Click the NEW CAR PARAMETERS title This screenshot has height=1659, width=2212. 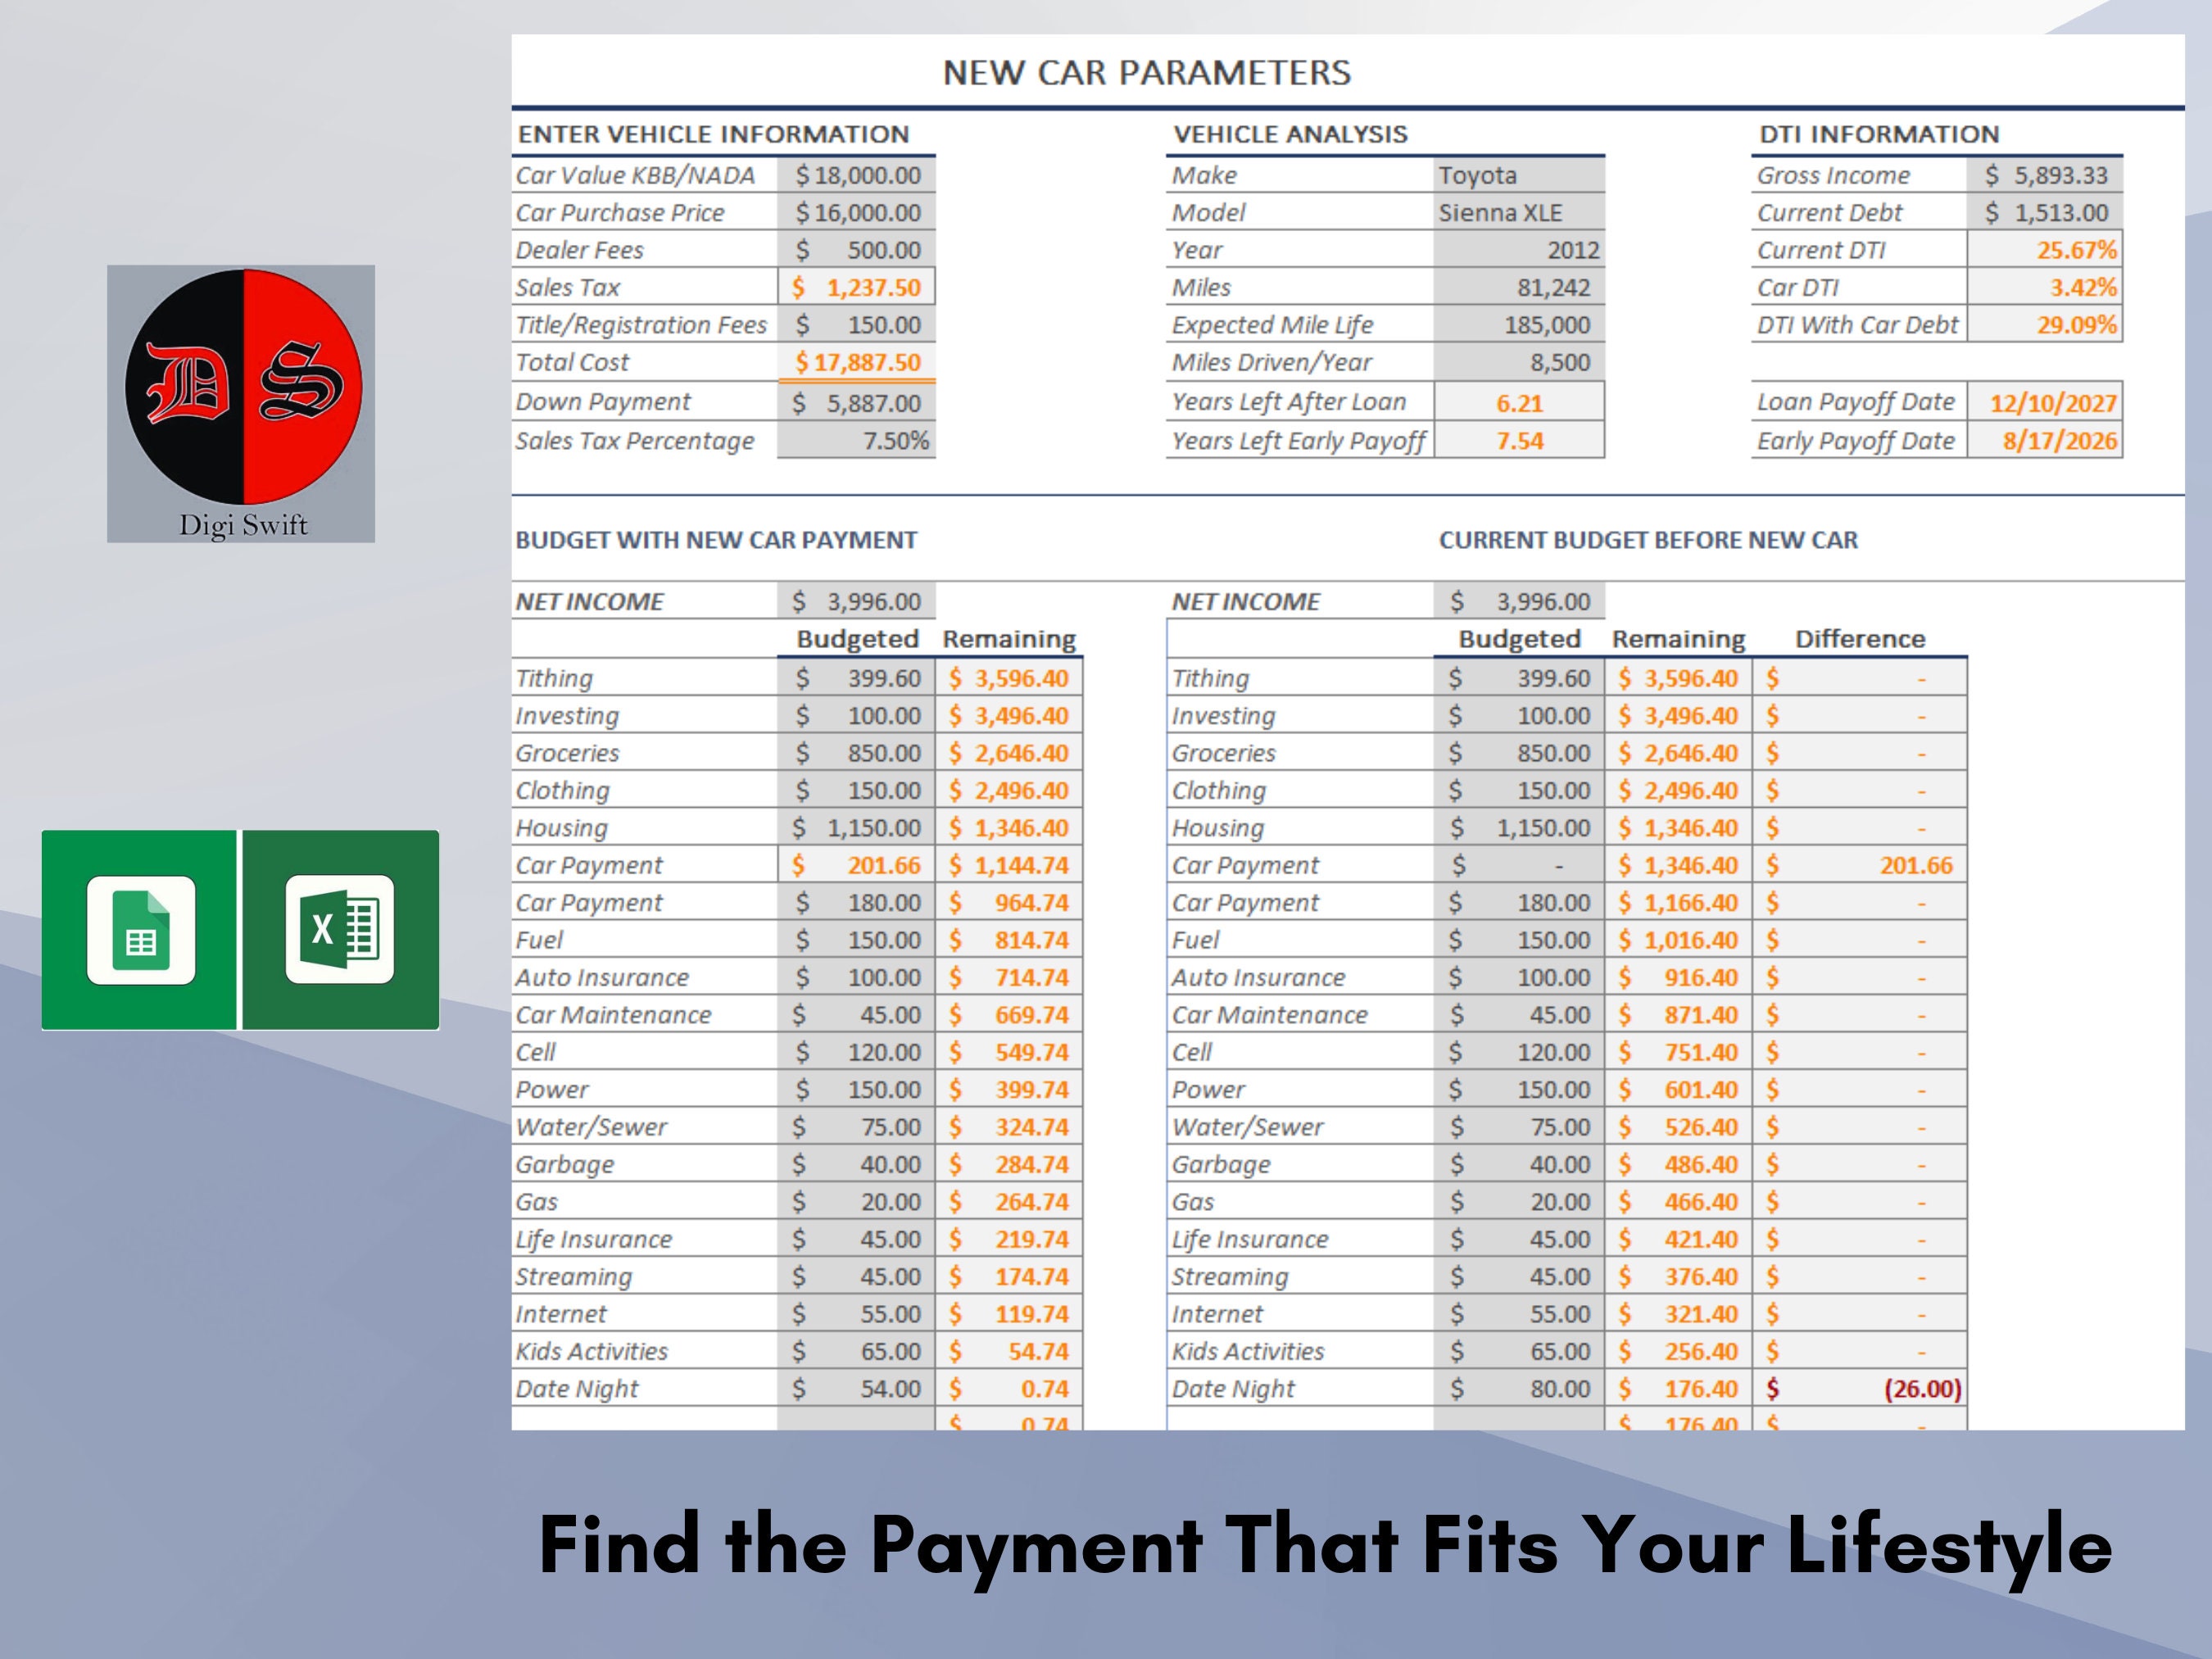click(1146, 73)
